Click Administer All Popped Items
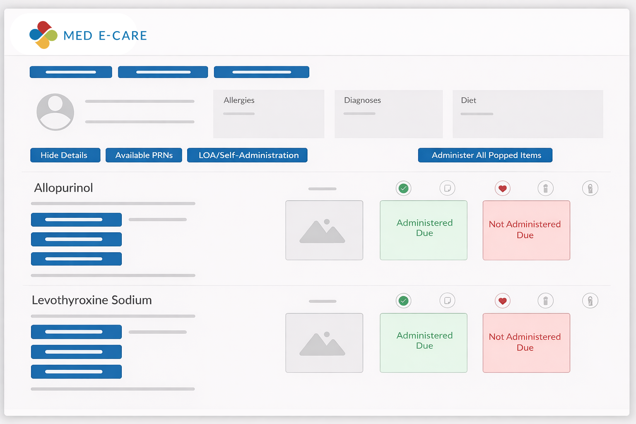This screenshot has height=424, width=636. click(485, 155)
